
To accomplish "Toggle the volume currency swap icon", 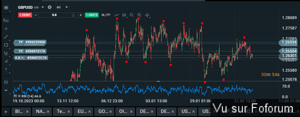I will (73, 15).
